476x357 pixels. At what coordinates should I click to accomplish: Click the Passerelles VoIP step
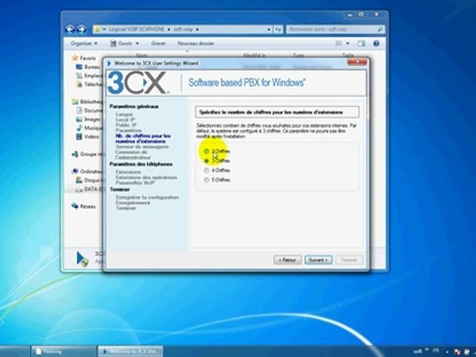point(135,183)
